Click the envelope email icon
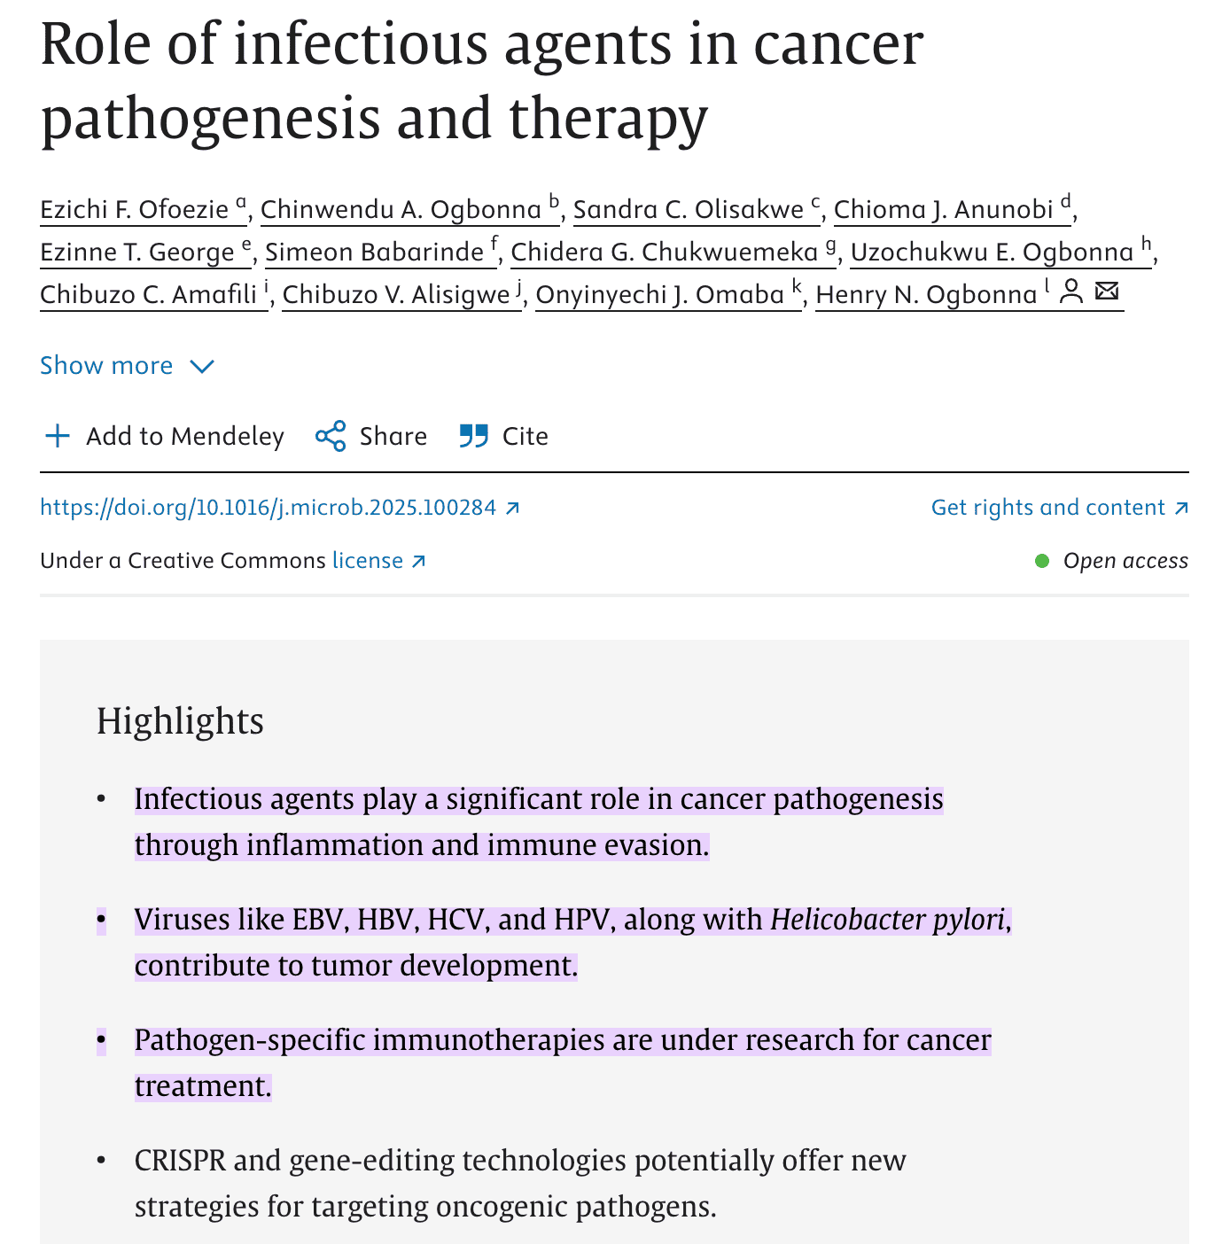1230x1244 pixels. (x=1107, y=291)
